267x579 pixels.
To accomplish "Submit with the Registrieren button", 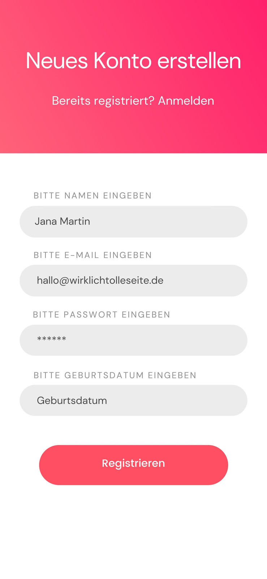I will [133, 465].
